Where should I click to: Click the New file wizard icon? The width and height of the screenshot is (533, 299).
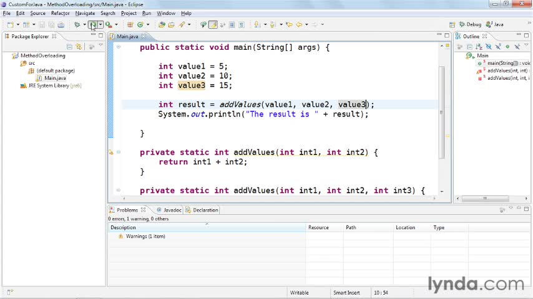(x=11, y=24)
